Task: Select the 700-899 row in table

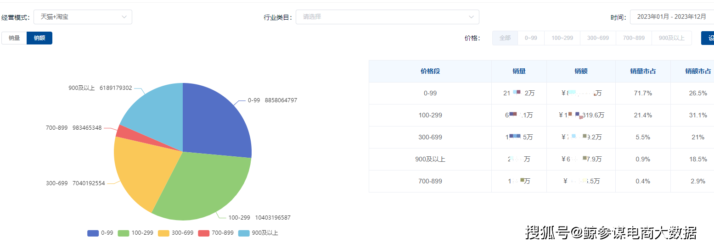Action: tap(541, 182)
